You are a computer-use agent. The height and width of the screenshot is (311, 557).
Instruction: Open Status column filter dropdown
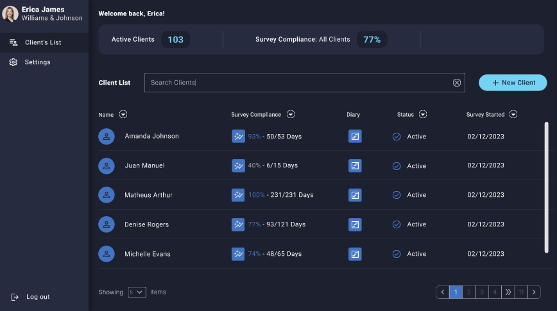point(423,114)
